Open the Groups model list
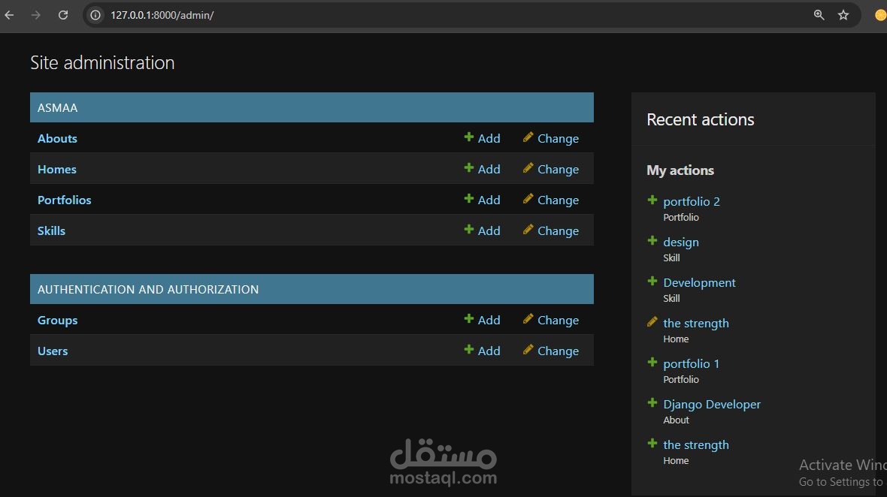The width and height of the screenshot is (887, 497). 57,321
